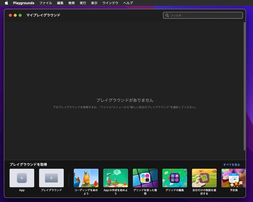
Task: Open the 編集 menu
Action: (60, 3)
